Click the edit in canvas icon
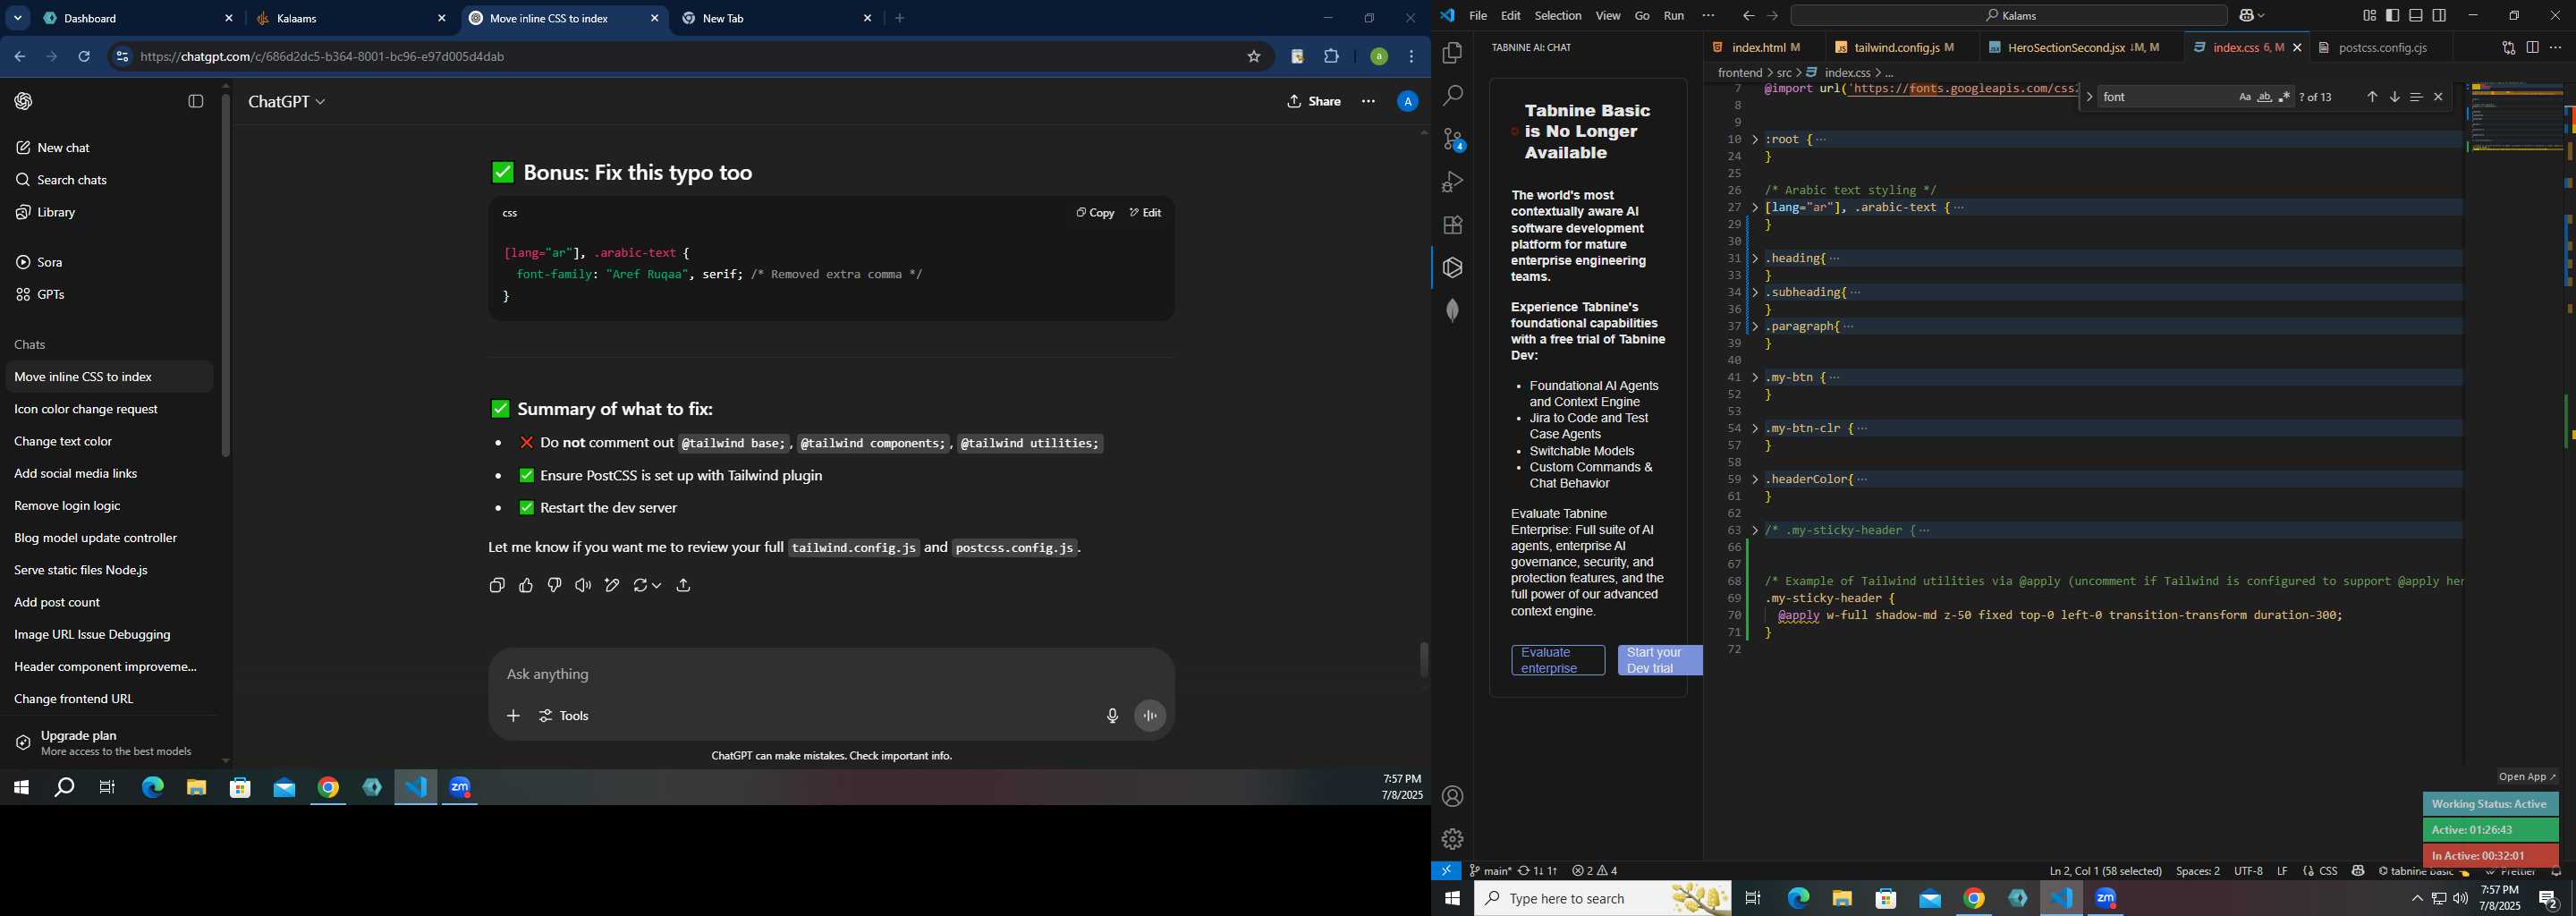This screenshot has width=2576, height=916. [612, 586]
